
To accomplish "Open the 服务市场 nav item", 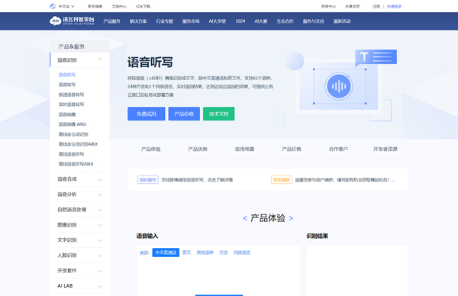I will [x=191, y=21].
